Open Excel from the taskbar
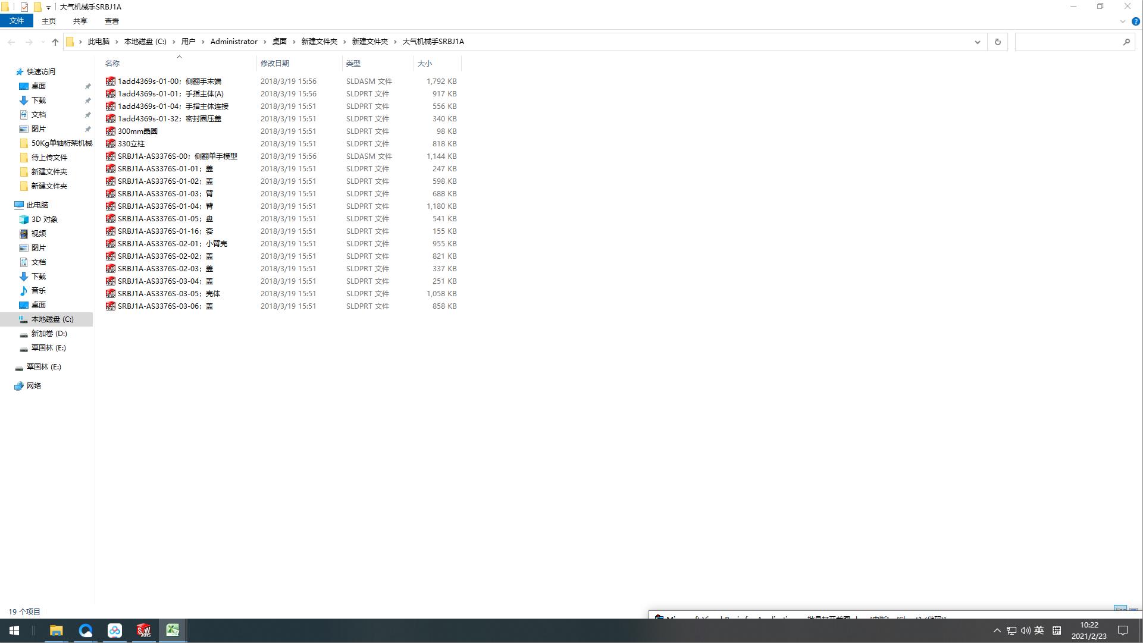1143x643 pixels. (x=173, y=631)
